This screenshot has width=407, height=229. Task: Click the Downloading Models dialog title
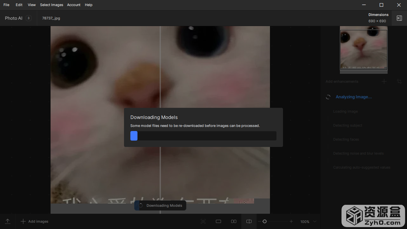tap(154, 117)
